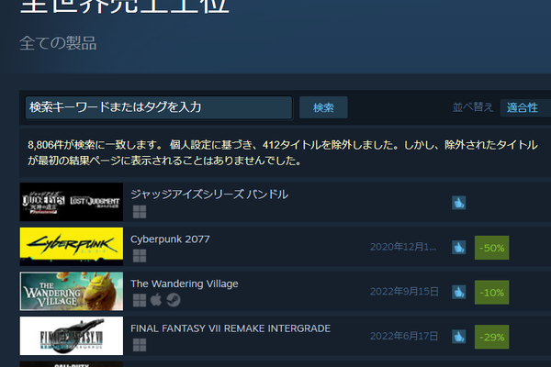Click the macOS apple icon under The Wandering Village
Viewport: 551px width, 367px height.
[x=156, y=300]
